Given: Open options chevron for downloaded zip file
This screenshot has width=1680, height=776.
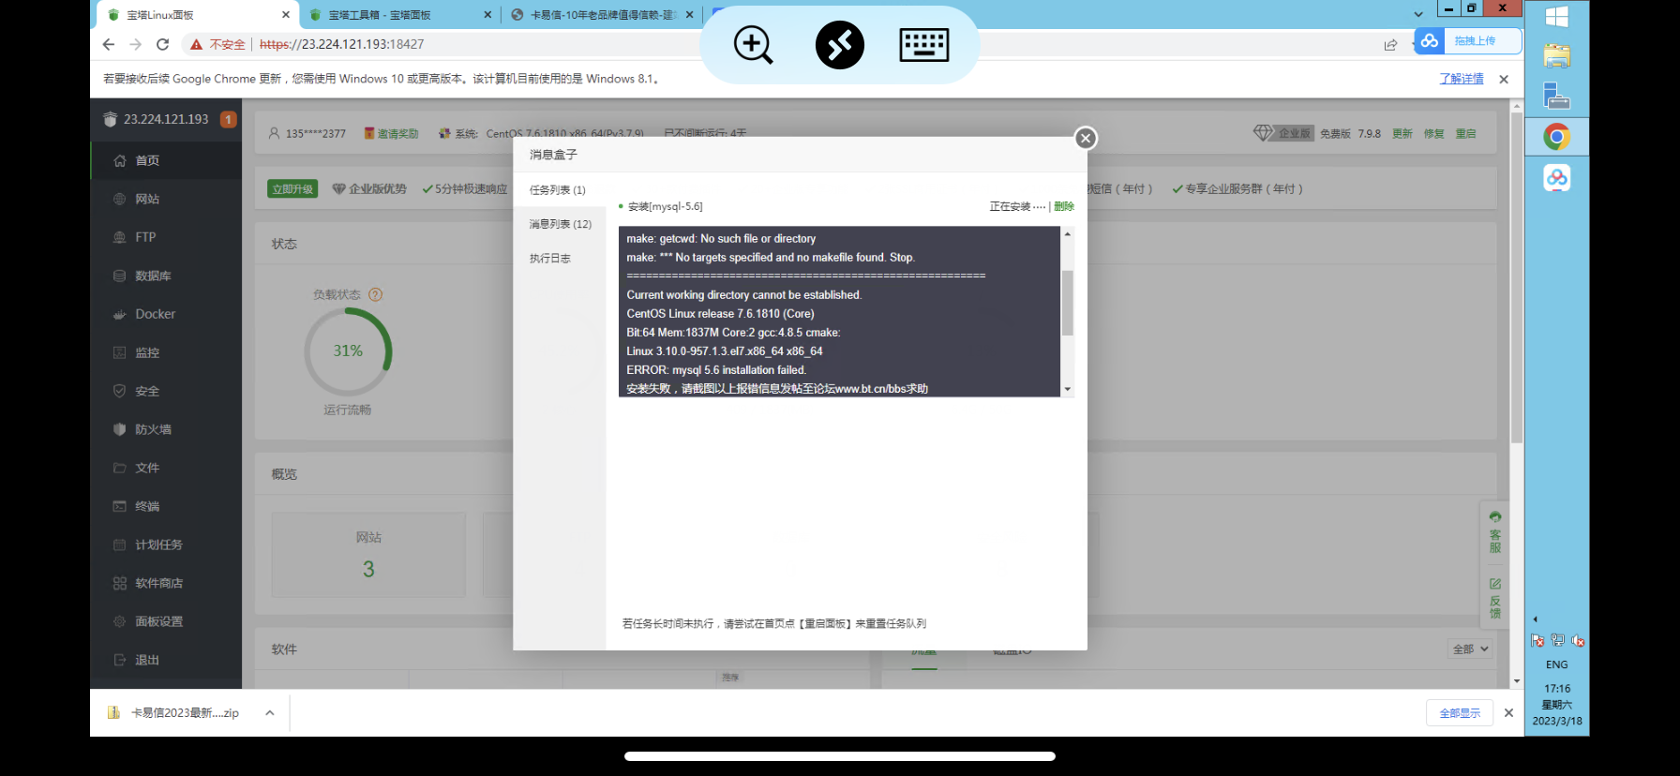Looking at the screenshot, I should click(x=270, y=713).
